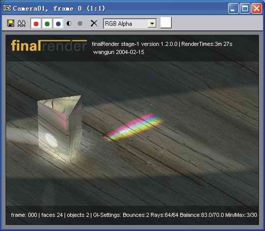Display the alpha channel half-circle icon
Screen dimensions: 265x231
pos(69,23)
